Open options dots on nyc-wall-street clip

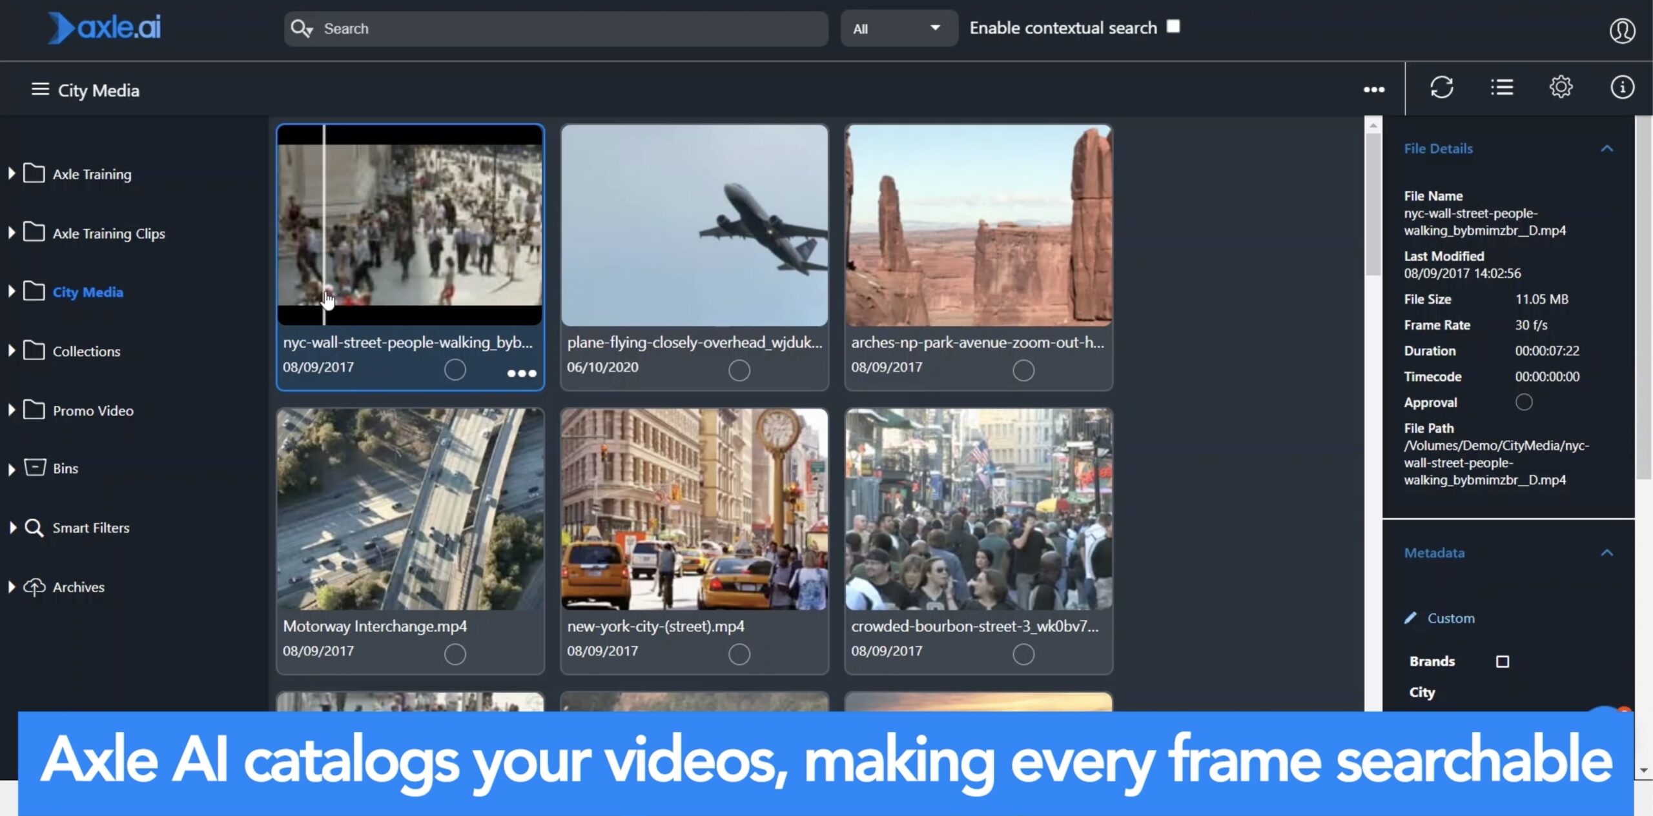[x=521, y=373]
